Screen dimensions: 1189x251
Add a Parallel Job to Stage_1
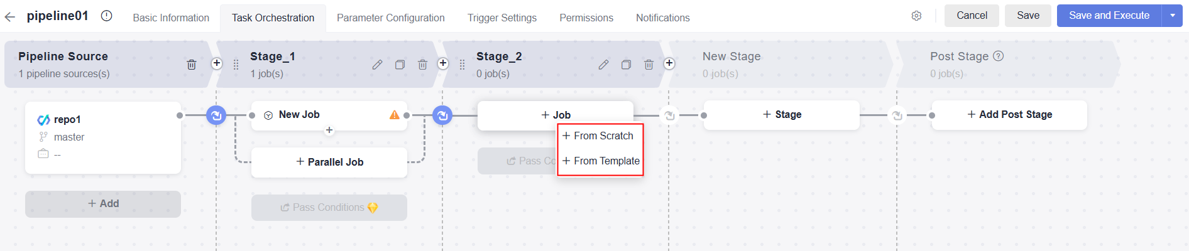coord(329,163)
